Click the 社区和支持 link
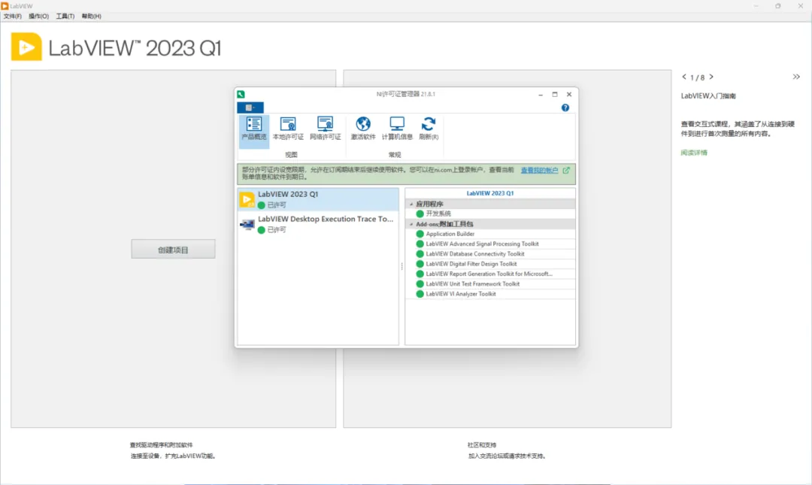812x485 pixels. point(482,445)
